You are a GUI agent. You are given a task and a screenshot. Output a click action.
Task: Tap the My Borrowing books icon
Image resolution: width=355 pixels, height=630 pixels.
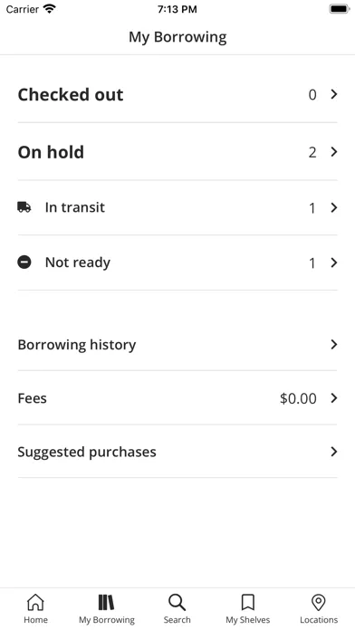(106, 602)
